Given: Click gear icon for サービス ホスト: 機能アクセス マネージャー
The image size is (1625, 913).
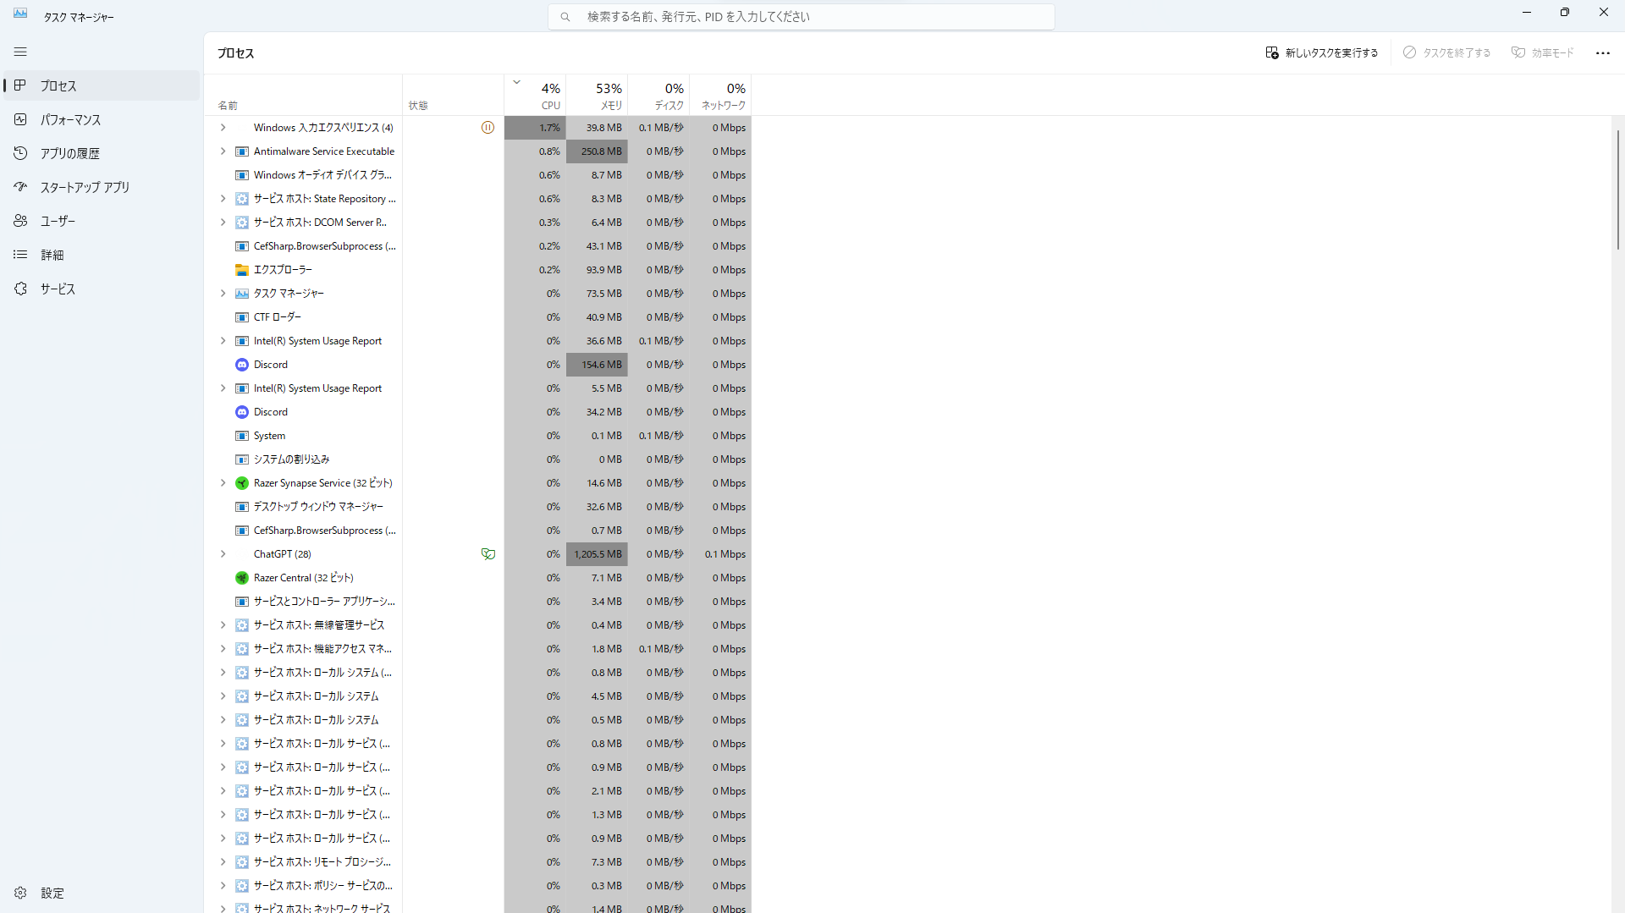Looking at the screenshot, I should [x=242, y=649].
